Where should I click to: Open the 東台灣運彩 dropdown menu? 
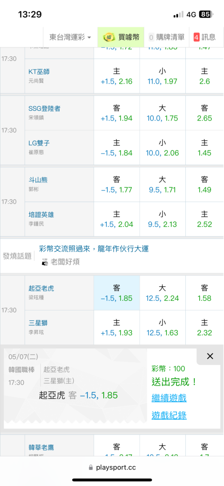pos(70,37)
